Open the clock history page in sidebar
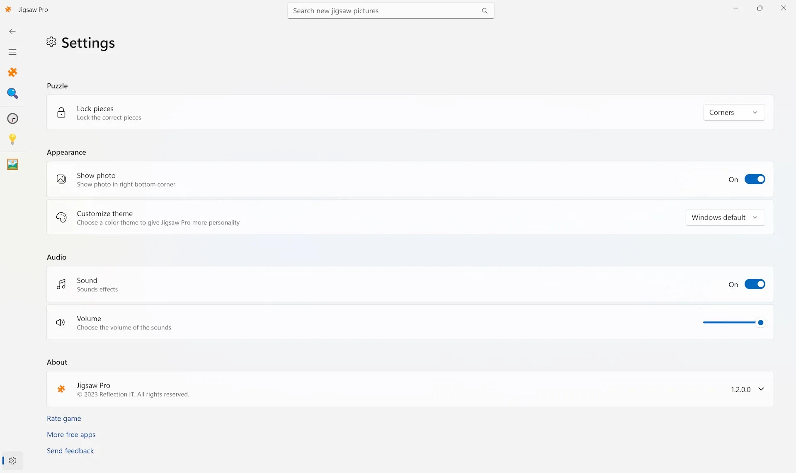Viewport: 796px width, 473px height. point(12,119)
